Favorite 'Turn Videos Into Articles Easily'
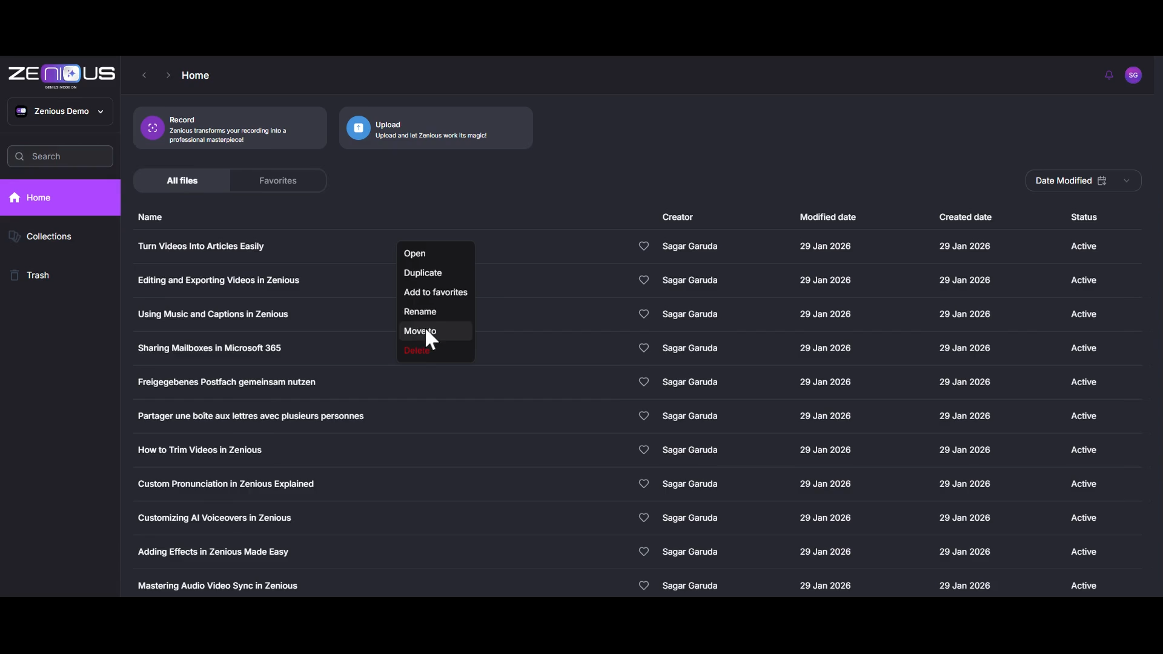 click(x=643, y=246)
